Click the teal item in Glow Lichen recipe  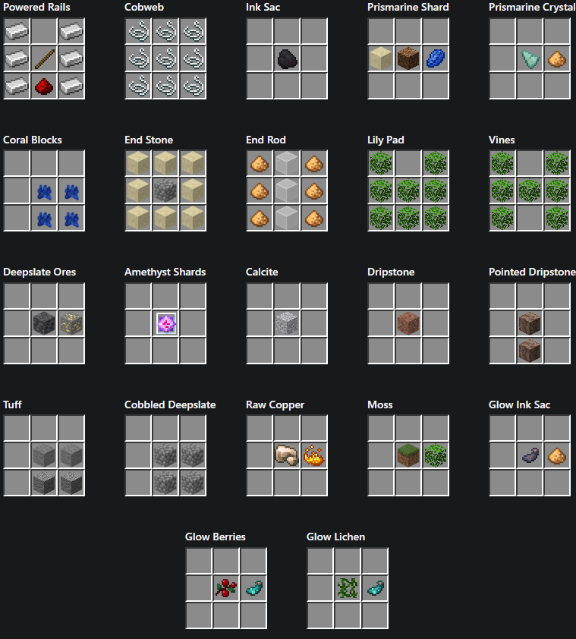click(376, 587)
